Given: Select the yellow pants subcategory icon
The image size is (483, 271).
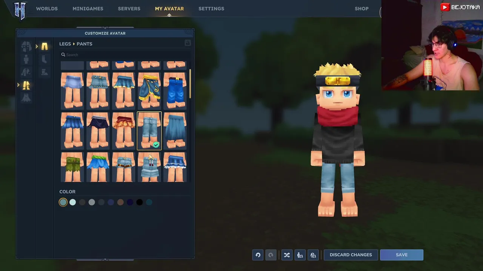Looking at the screenshot, I should point(45,46).
